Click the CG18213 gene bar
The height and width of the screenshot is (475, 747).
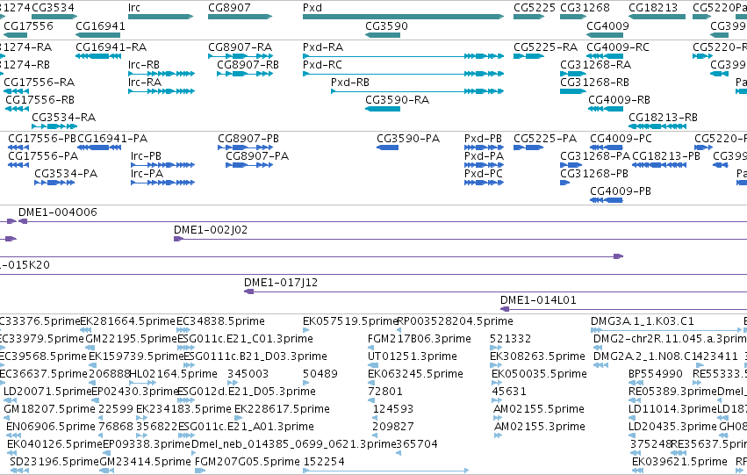click(657, 17)
